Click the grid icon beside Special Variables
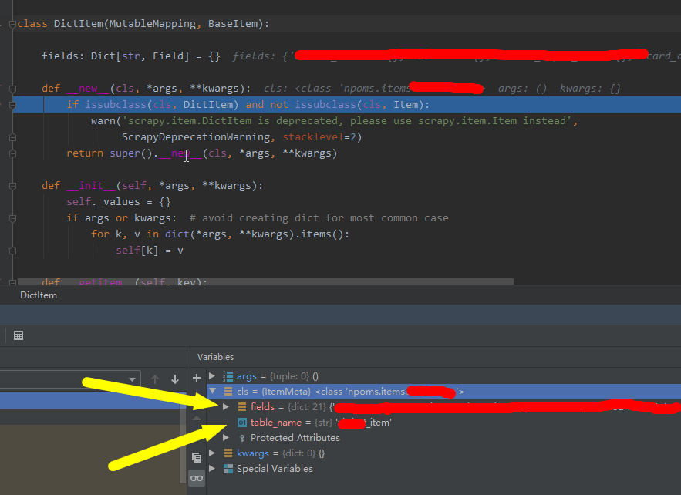681x495 pixels. pyautogui.click(x=230, y=469)
